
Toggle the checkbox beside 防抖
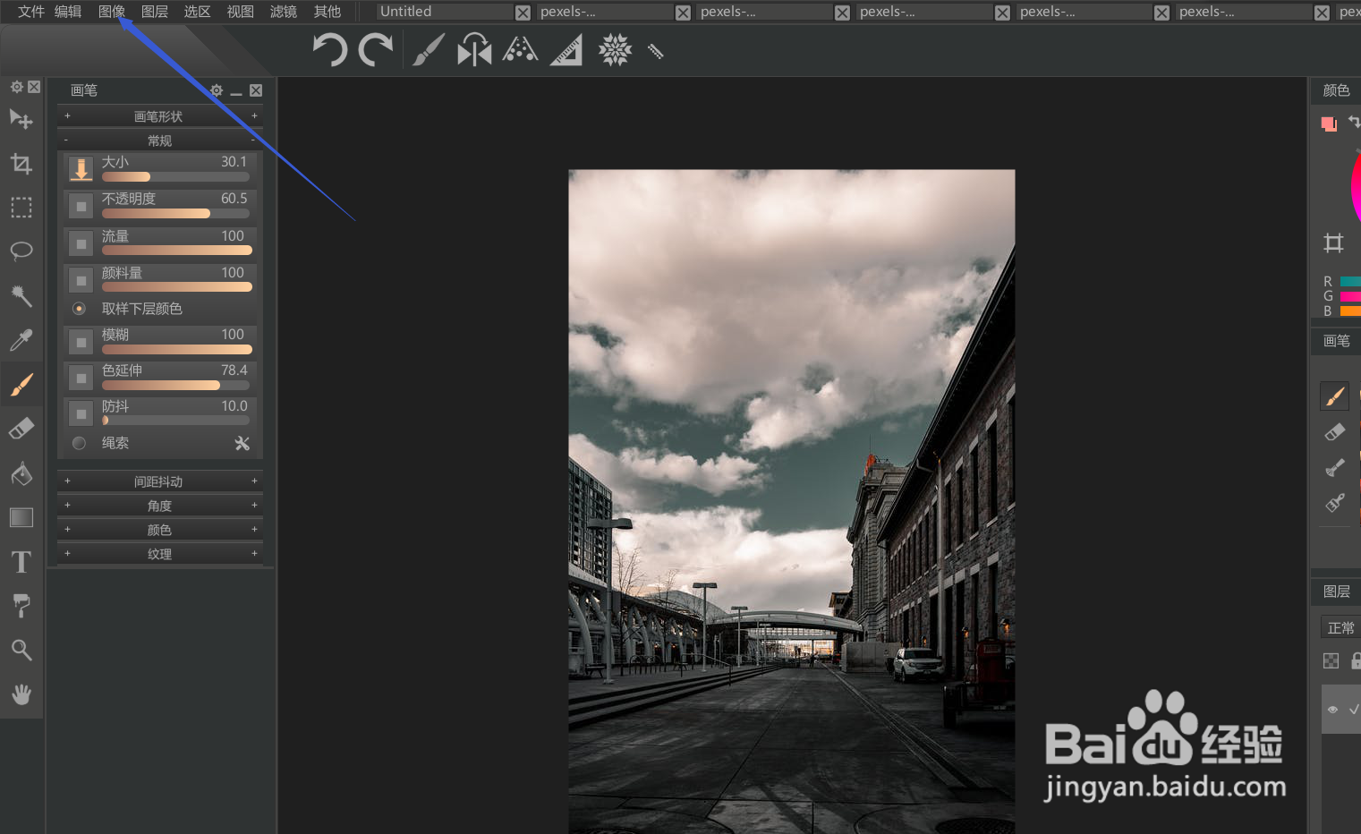pos(81,413)
